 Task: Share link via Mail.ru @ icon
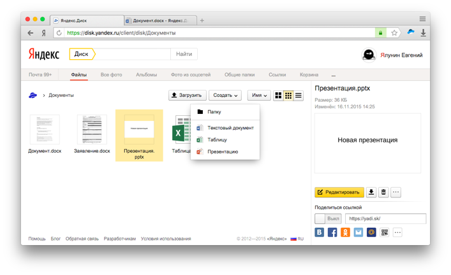point(371,232)
